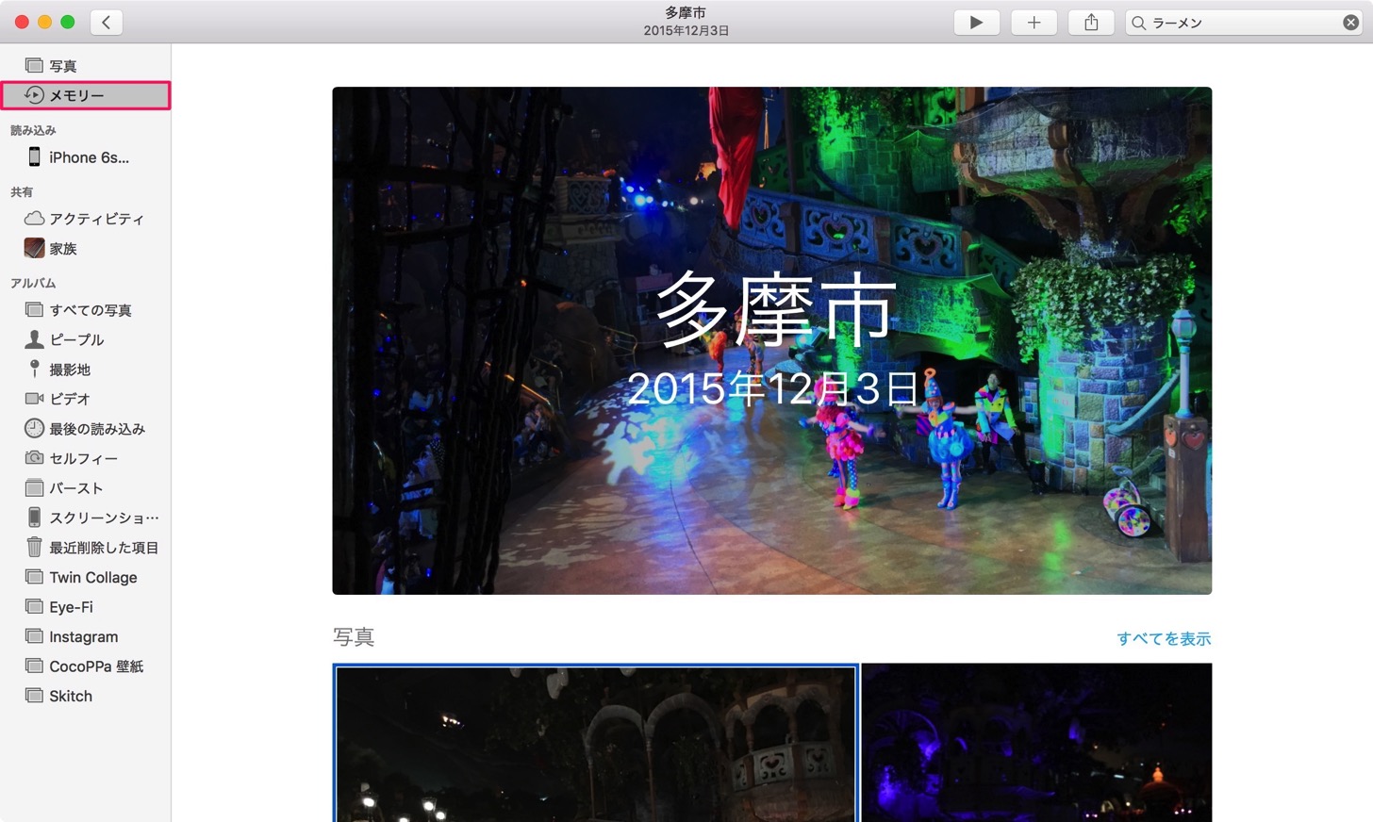Viewport: 1373px width, 822px height.
Task: Open the Twin Collage album
Action: pos(85,577)
